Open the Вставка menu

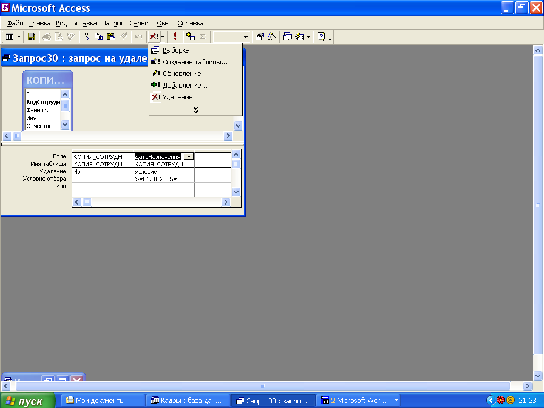[x=84, y=23]
